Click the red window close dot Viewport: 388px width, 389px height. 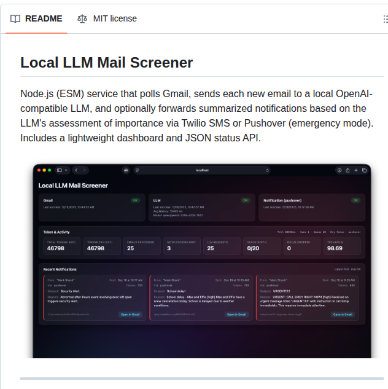click(39, 170)
